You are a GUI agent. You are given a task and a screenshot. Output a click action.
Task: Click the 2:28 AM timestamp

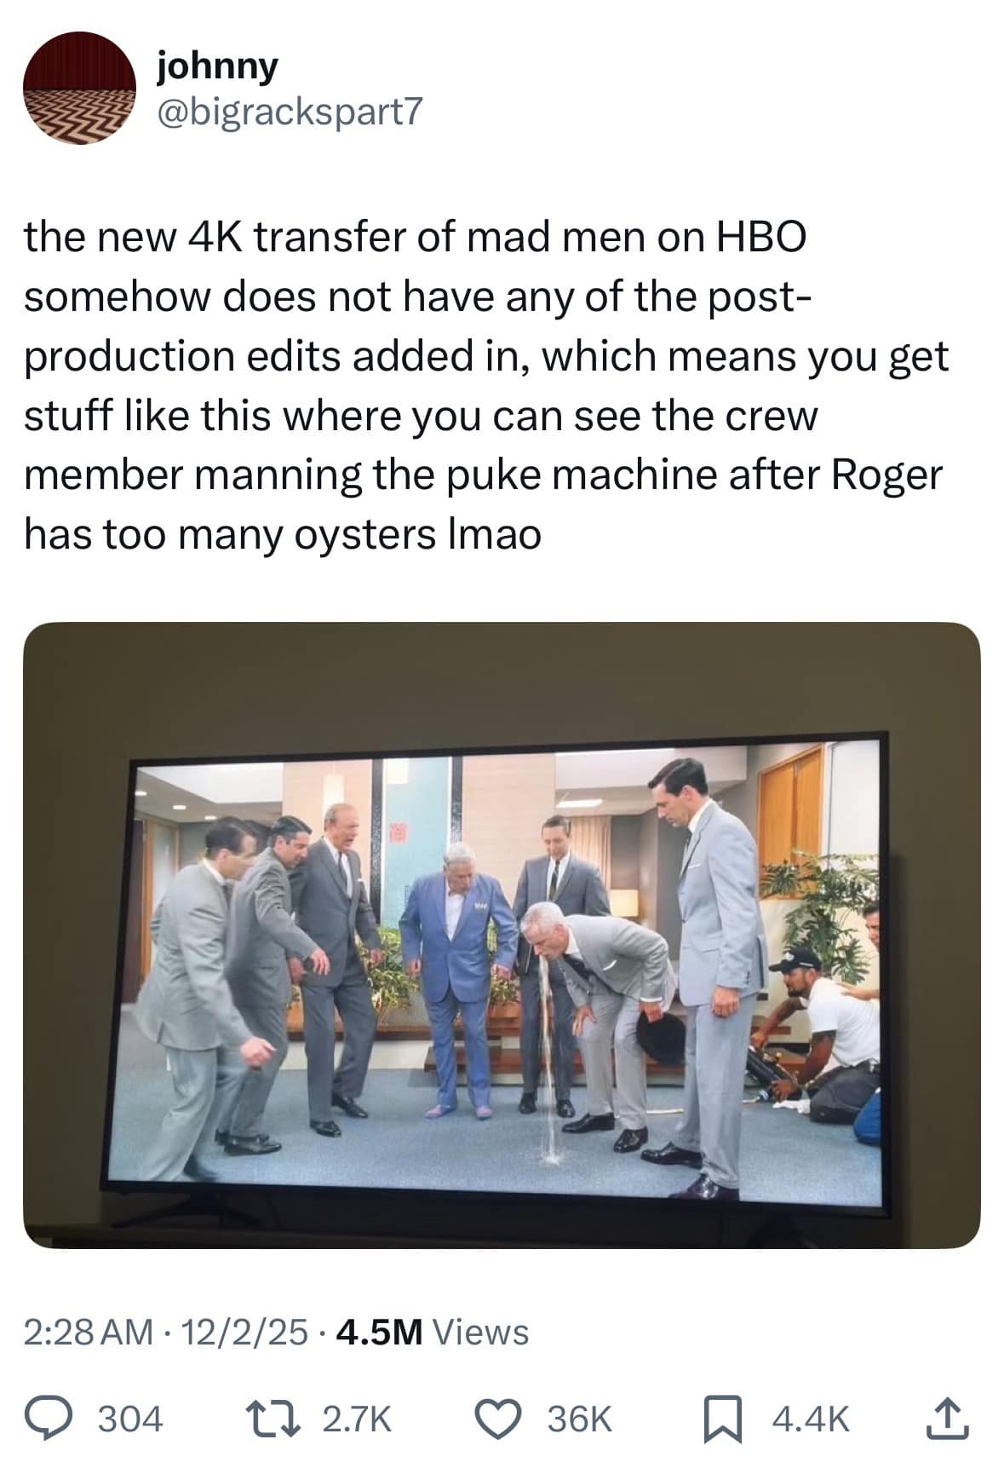point(89,1332)
